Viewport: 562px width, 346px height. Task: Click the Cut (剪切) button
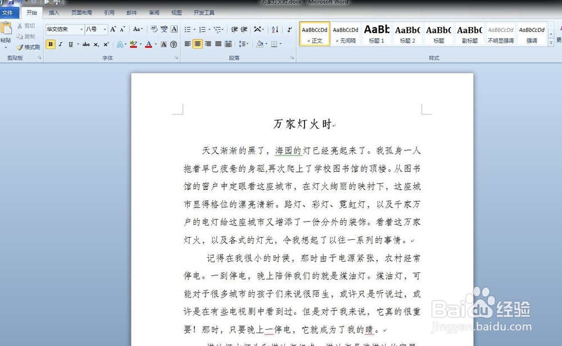26,26
